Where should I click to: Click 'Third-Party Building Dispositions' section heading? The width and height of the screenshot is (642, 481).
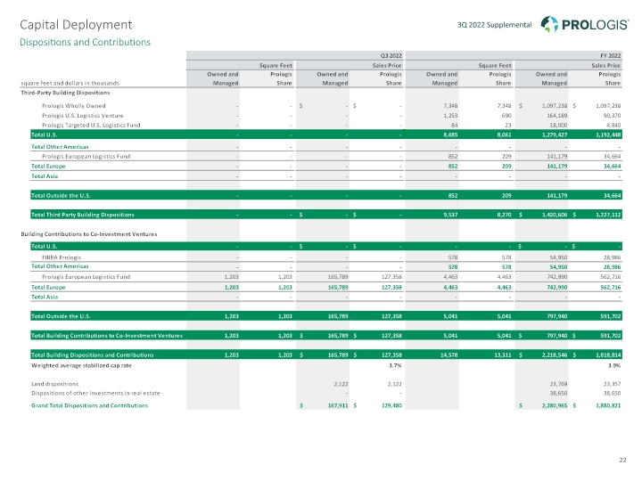click(x=65, y=93)
